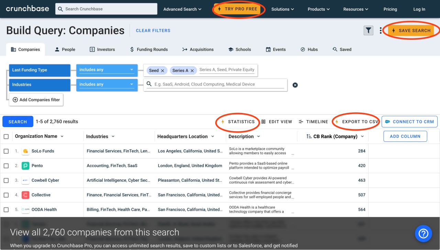Click the OODA Health logo icon
The height and width of the screenshot is (250, 440).
tap(25, 209)
